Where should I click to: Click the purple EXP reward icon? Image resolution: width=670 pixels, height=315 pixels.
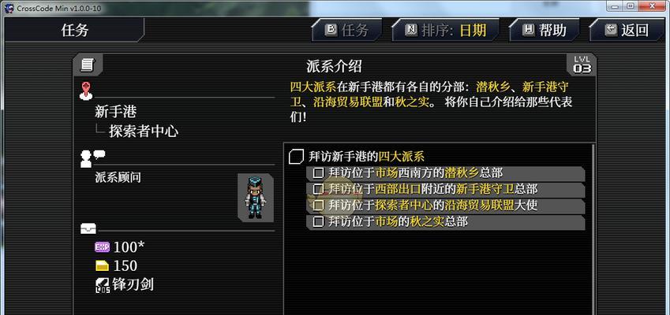102,246
